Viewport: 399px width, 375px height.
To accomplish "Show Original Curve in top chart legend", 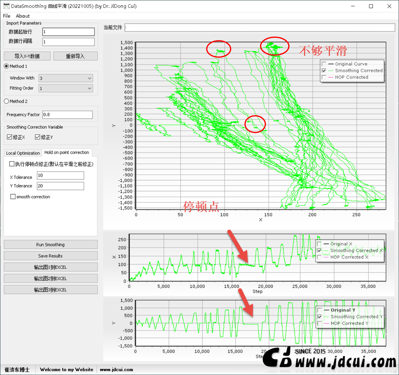I will pos(324,64).
